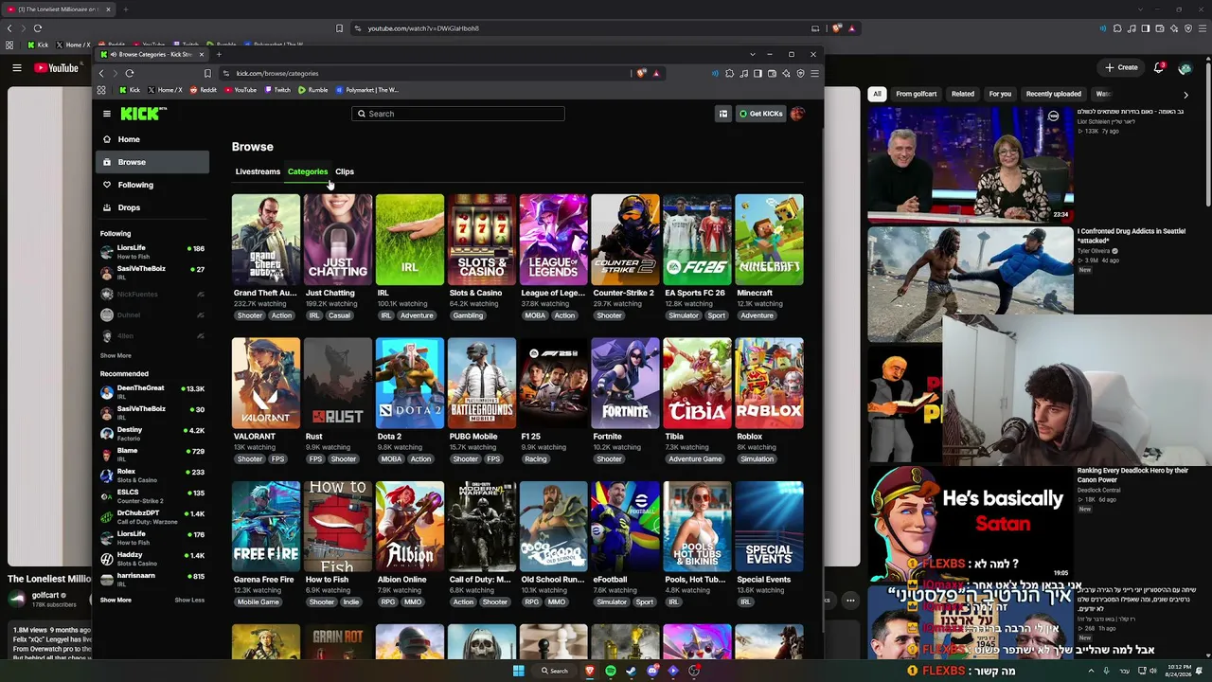This screenshot has width=1212, height=682.
Task: Open harrisnaarn channel in Recommended list
Action: (152, 579)
